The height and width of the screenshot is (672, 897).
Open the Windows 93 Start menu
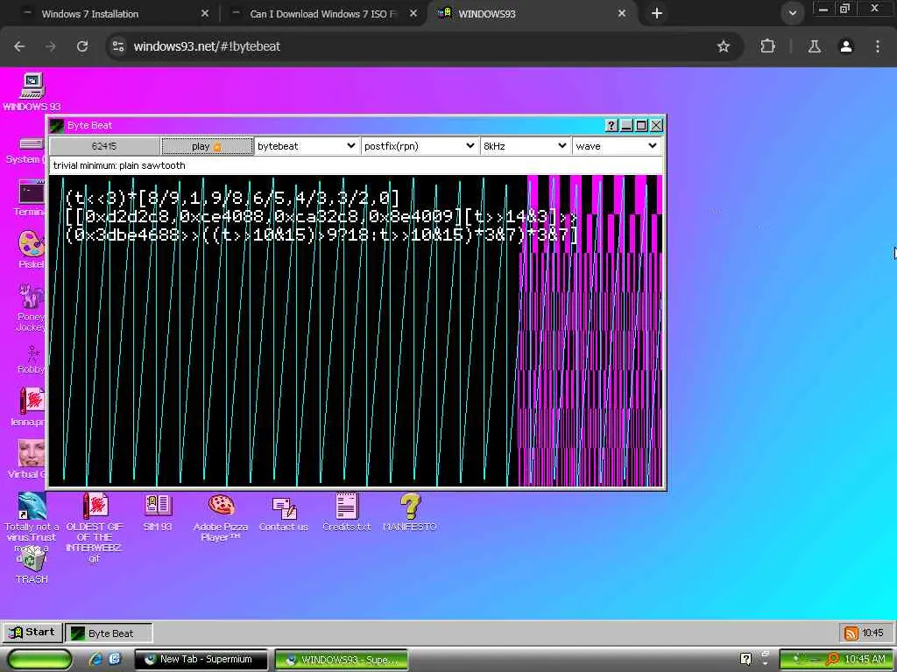32,633
